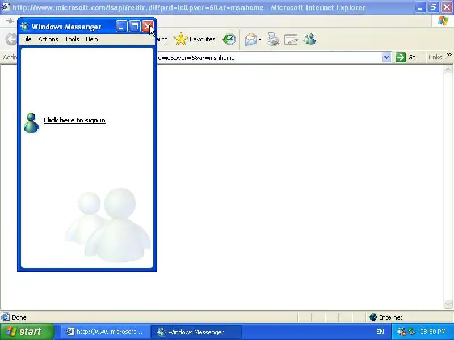Expand the Links toolbar chevron
The image size is (454, 340).
coord(449,54)
